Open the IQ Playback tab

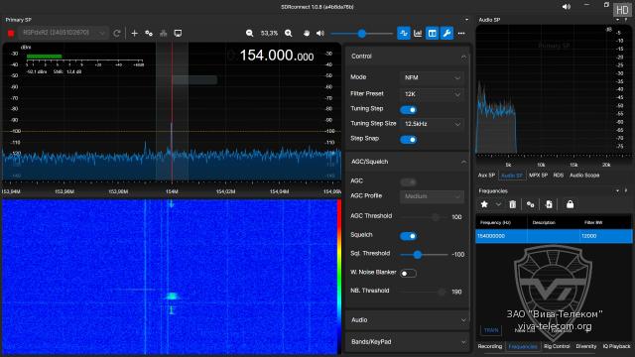click(x=617, y=346)
